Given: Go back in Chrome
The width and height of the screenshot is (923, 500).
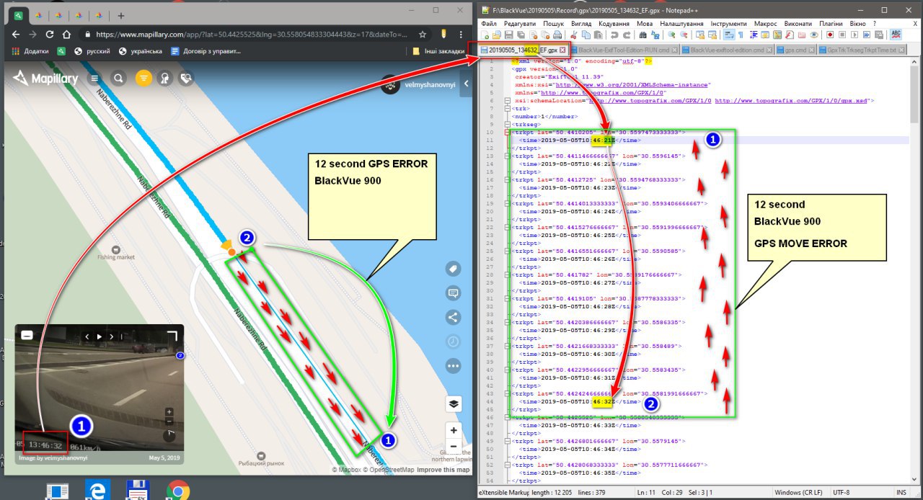Looking at the screenshot, I should pos(15,34).
